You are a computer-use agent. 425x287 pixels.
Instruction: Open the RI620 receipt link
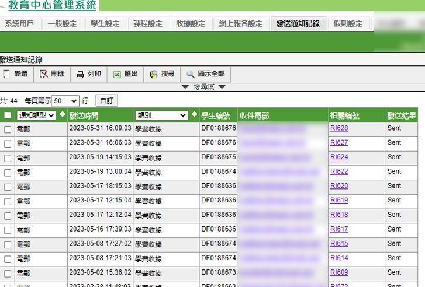tap(339, 186)
